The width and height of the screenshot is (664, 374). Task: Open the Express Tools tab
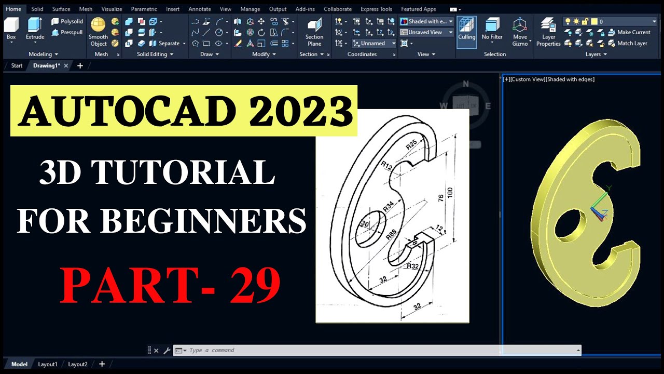376,9
